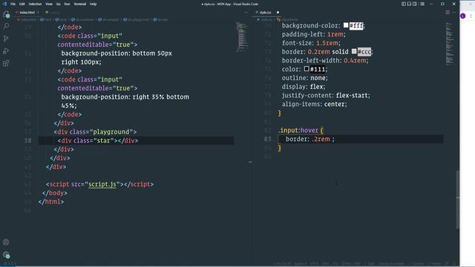
Task: Open color picker for #ccc swatch
Action: pos(354,52)
